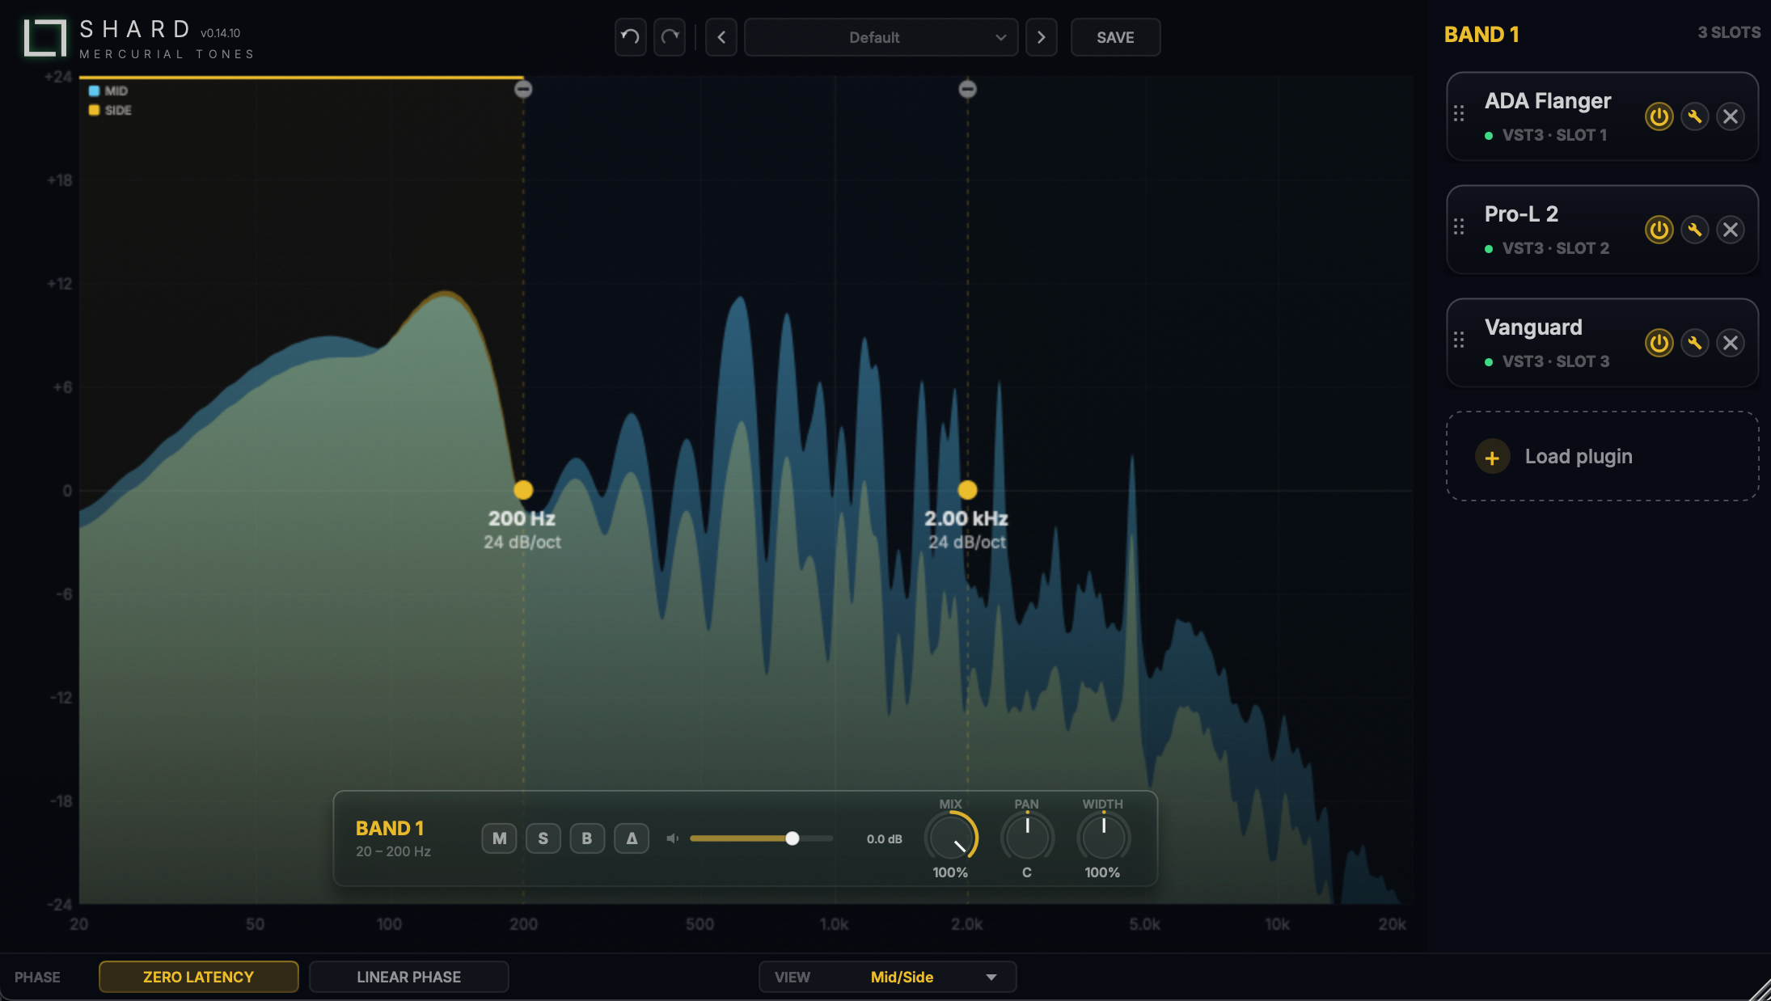This screenshot has width=1771, height=1001.
Task: Grab the Vanguard drag handle
Action: (x=1459, y=340)
